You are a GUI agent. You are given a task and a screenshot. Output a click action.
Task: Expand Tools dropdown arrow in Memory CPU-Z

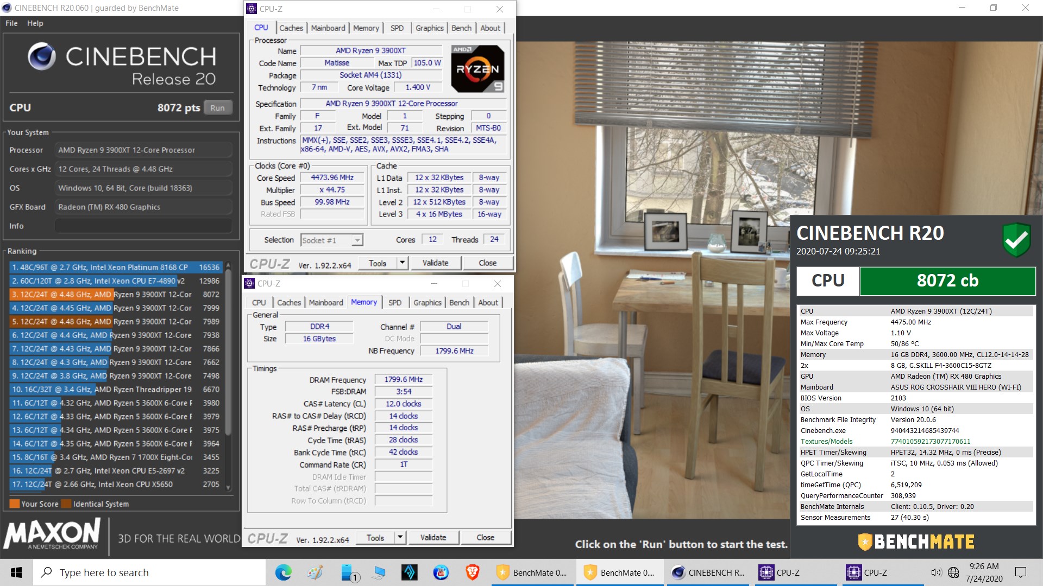click(400, 538)
